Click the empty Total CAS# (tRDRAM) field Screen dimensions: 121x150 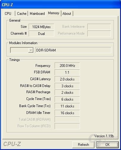coord(67,120)
